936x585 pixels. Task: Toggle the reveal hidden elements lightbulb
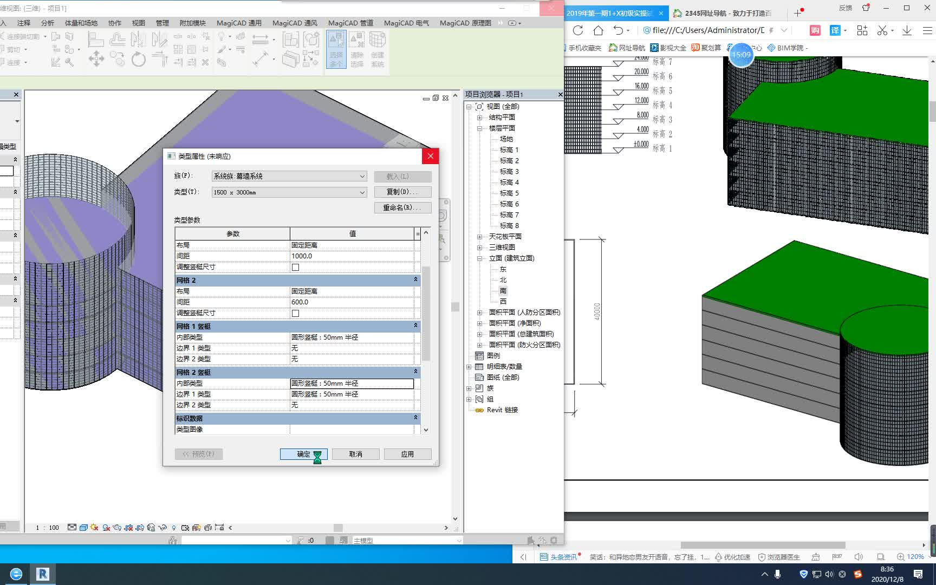click(x=173, y=527)
